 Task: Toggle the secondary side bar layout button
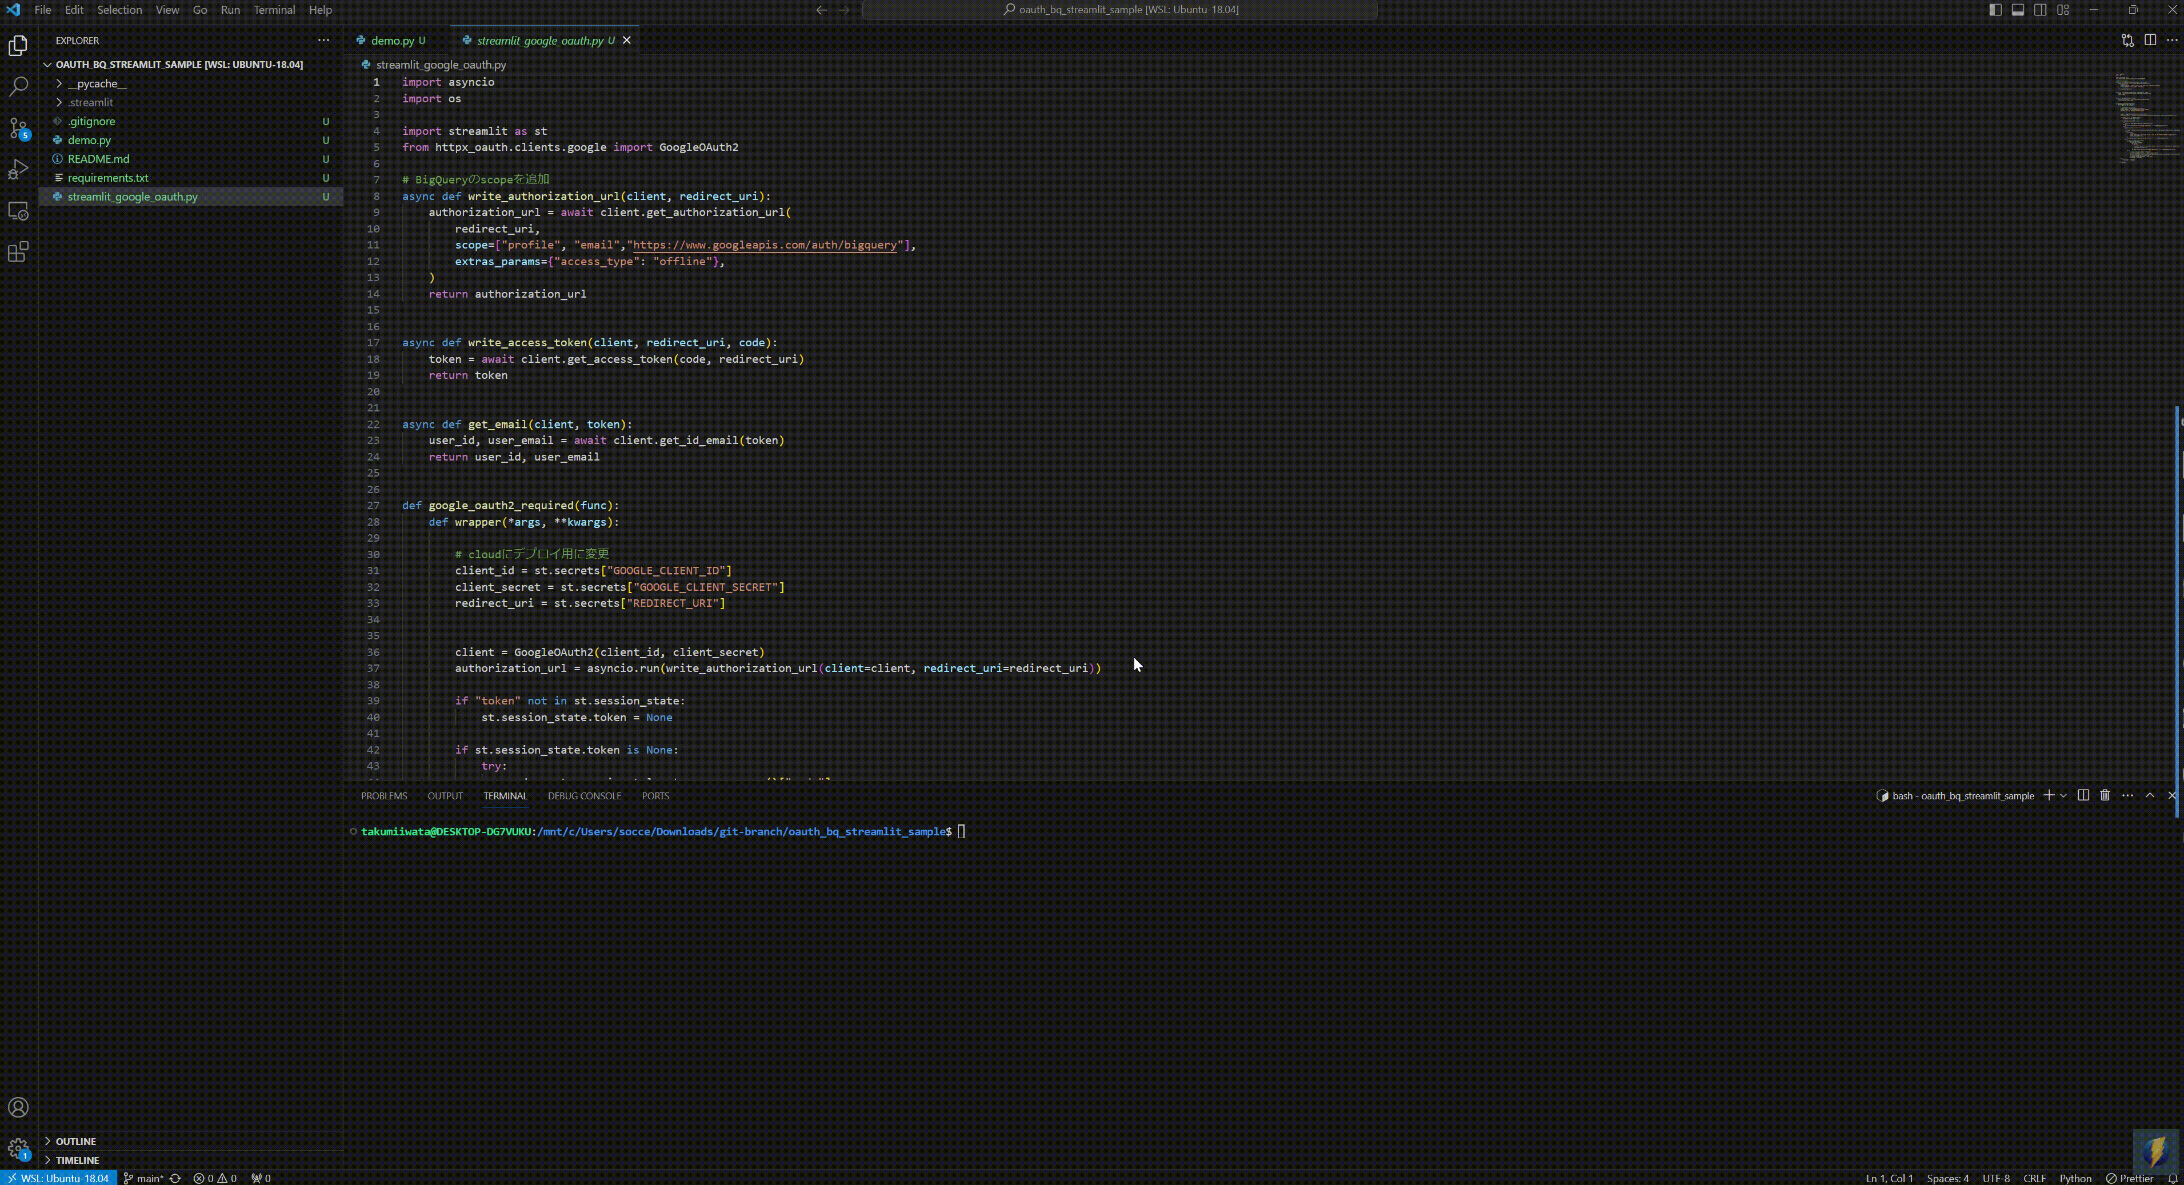pyautogui.click(x=2041, y=9)
